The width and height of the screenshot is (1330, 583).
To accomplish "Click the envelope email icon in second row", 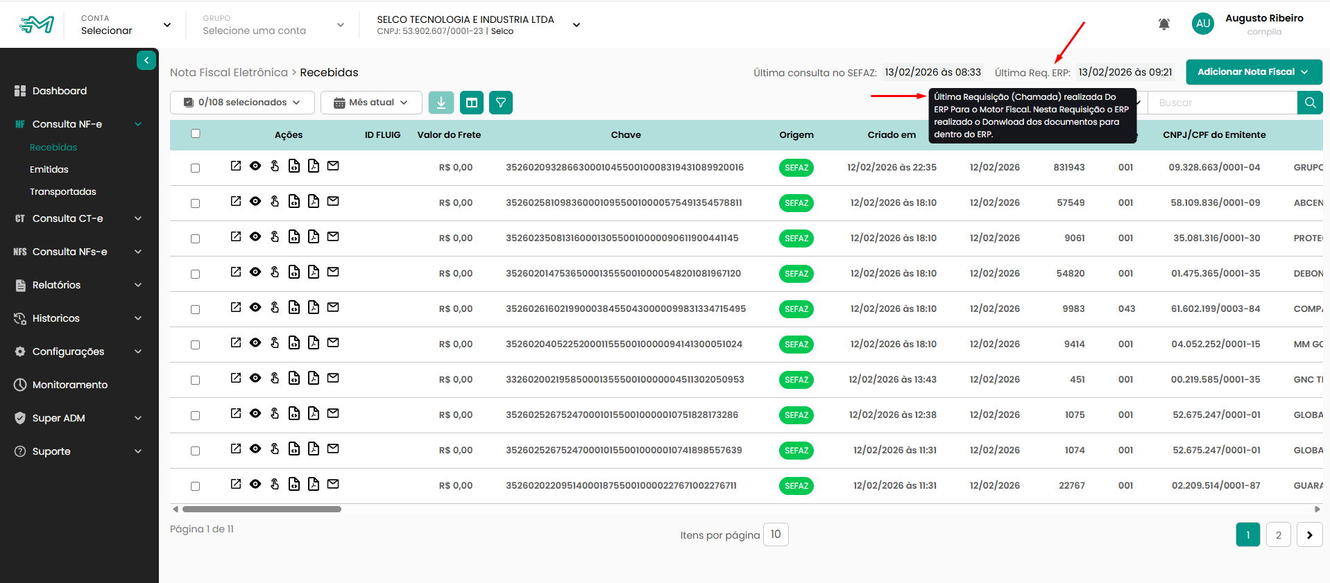I will tap(333, 202).
